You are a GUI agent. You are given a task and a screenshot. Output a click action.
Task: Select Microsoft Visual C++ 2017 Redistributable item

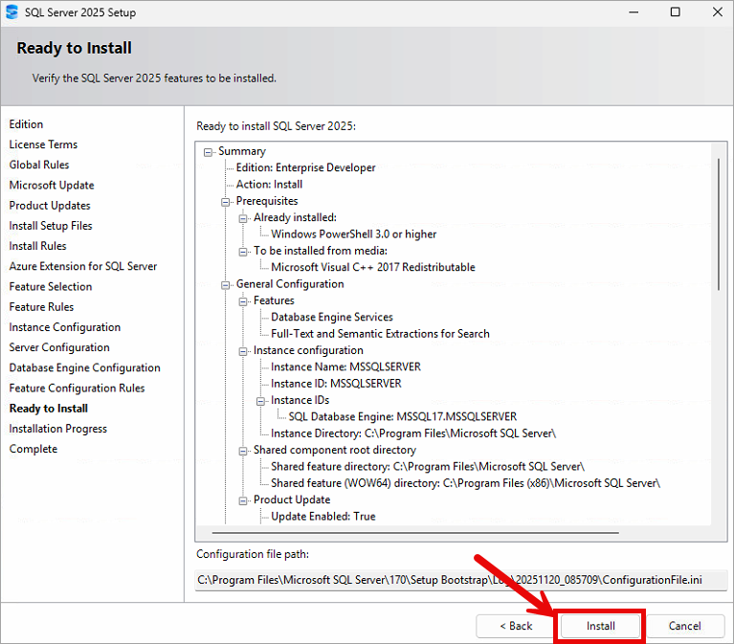372,267
